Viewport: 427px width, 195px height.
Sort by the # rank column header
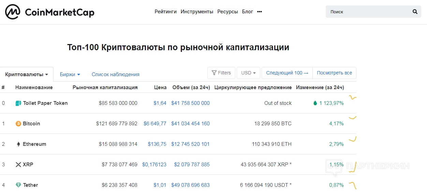click(3, 87)
